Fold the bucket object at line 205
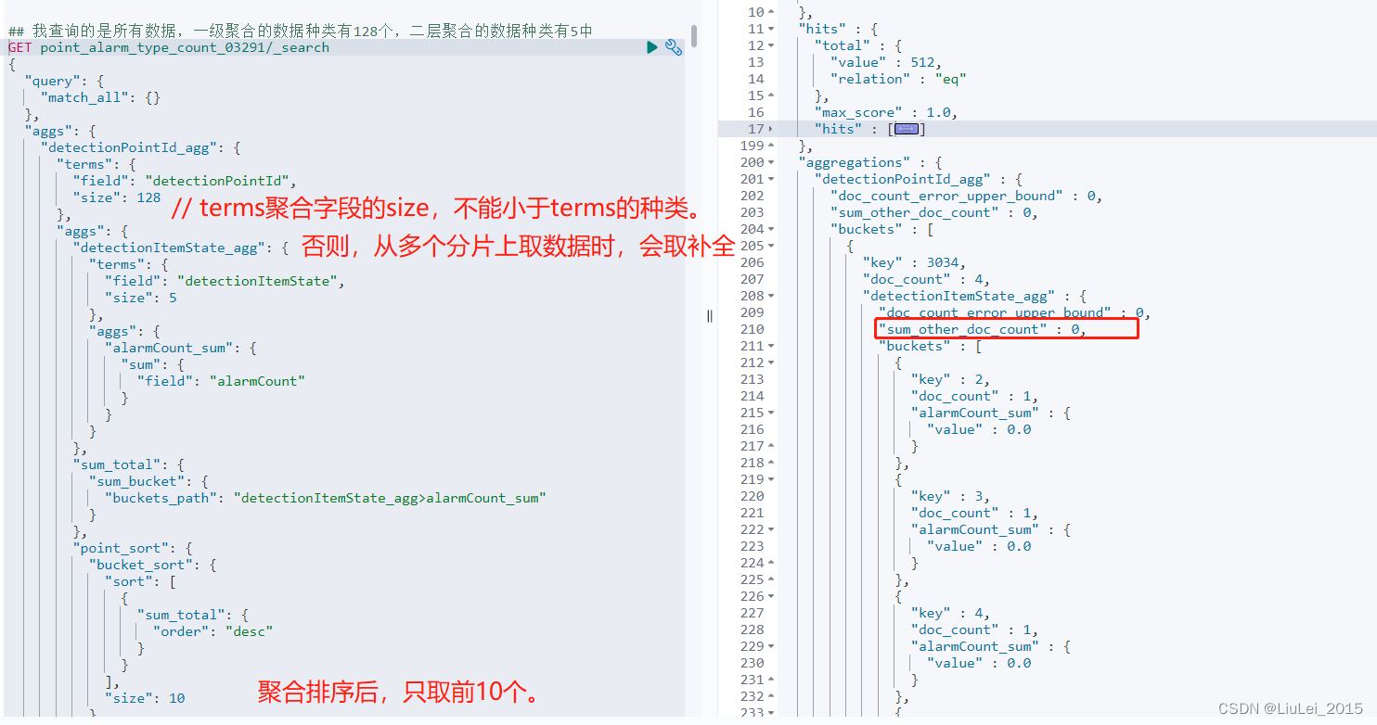The height and width of the screenshot is (725, 1377). point(771,246)
